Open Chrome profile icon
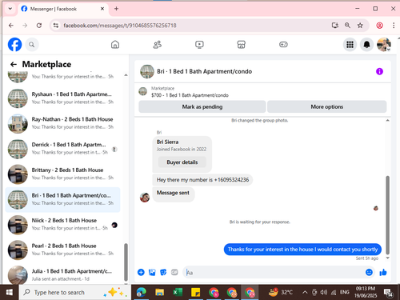This screenshot has width=400, height=300. tap(380, 26)
